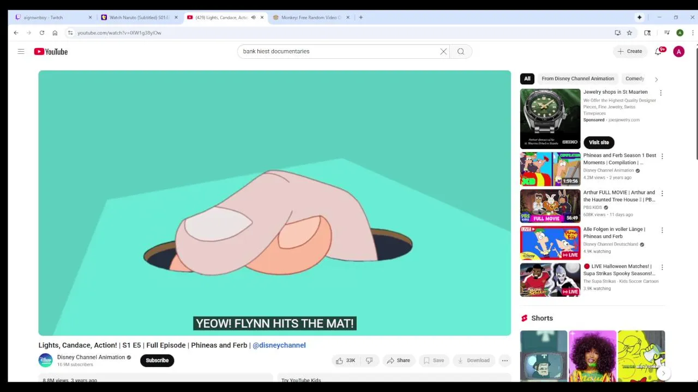698x392 pixels.
Task: Open Phineas und Ferb live thumbnail
Action: click(x=550, y=243)
